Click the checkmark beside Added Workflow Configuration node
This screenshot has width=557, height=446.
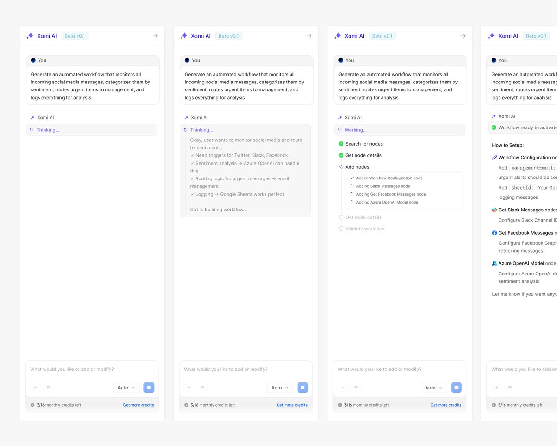pos(352,178)
